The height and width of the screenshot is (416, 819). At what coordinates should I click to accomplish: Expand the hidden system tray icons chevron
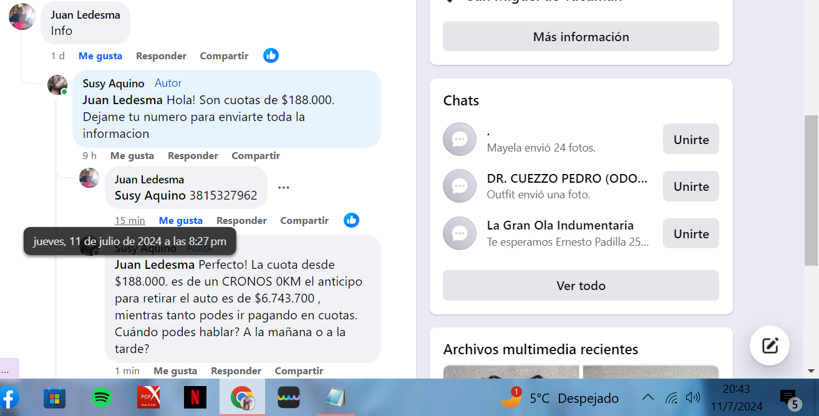point(648,398)
